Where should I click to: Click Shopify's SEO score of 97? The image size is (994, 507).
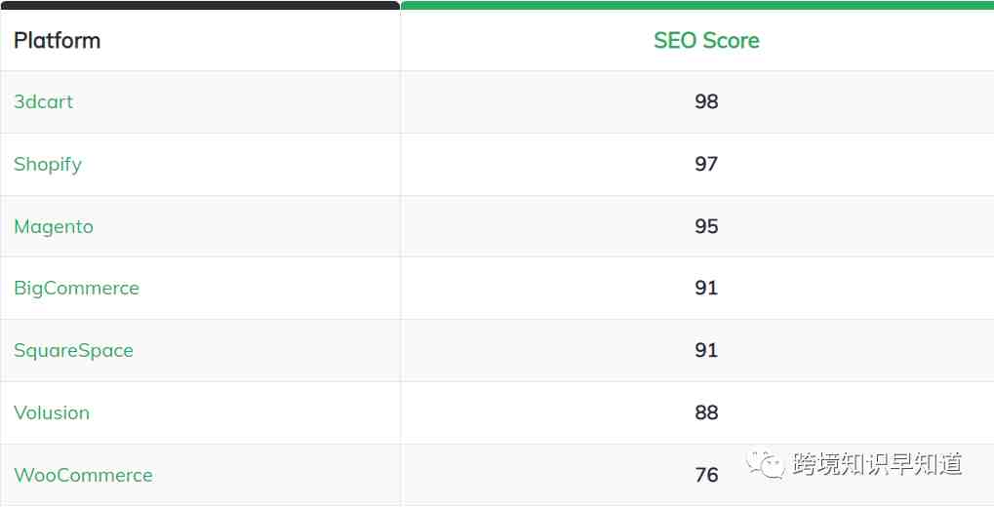coord(706,164)
